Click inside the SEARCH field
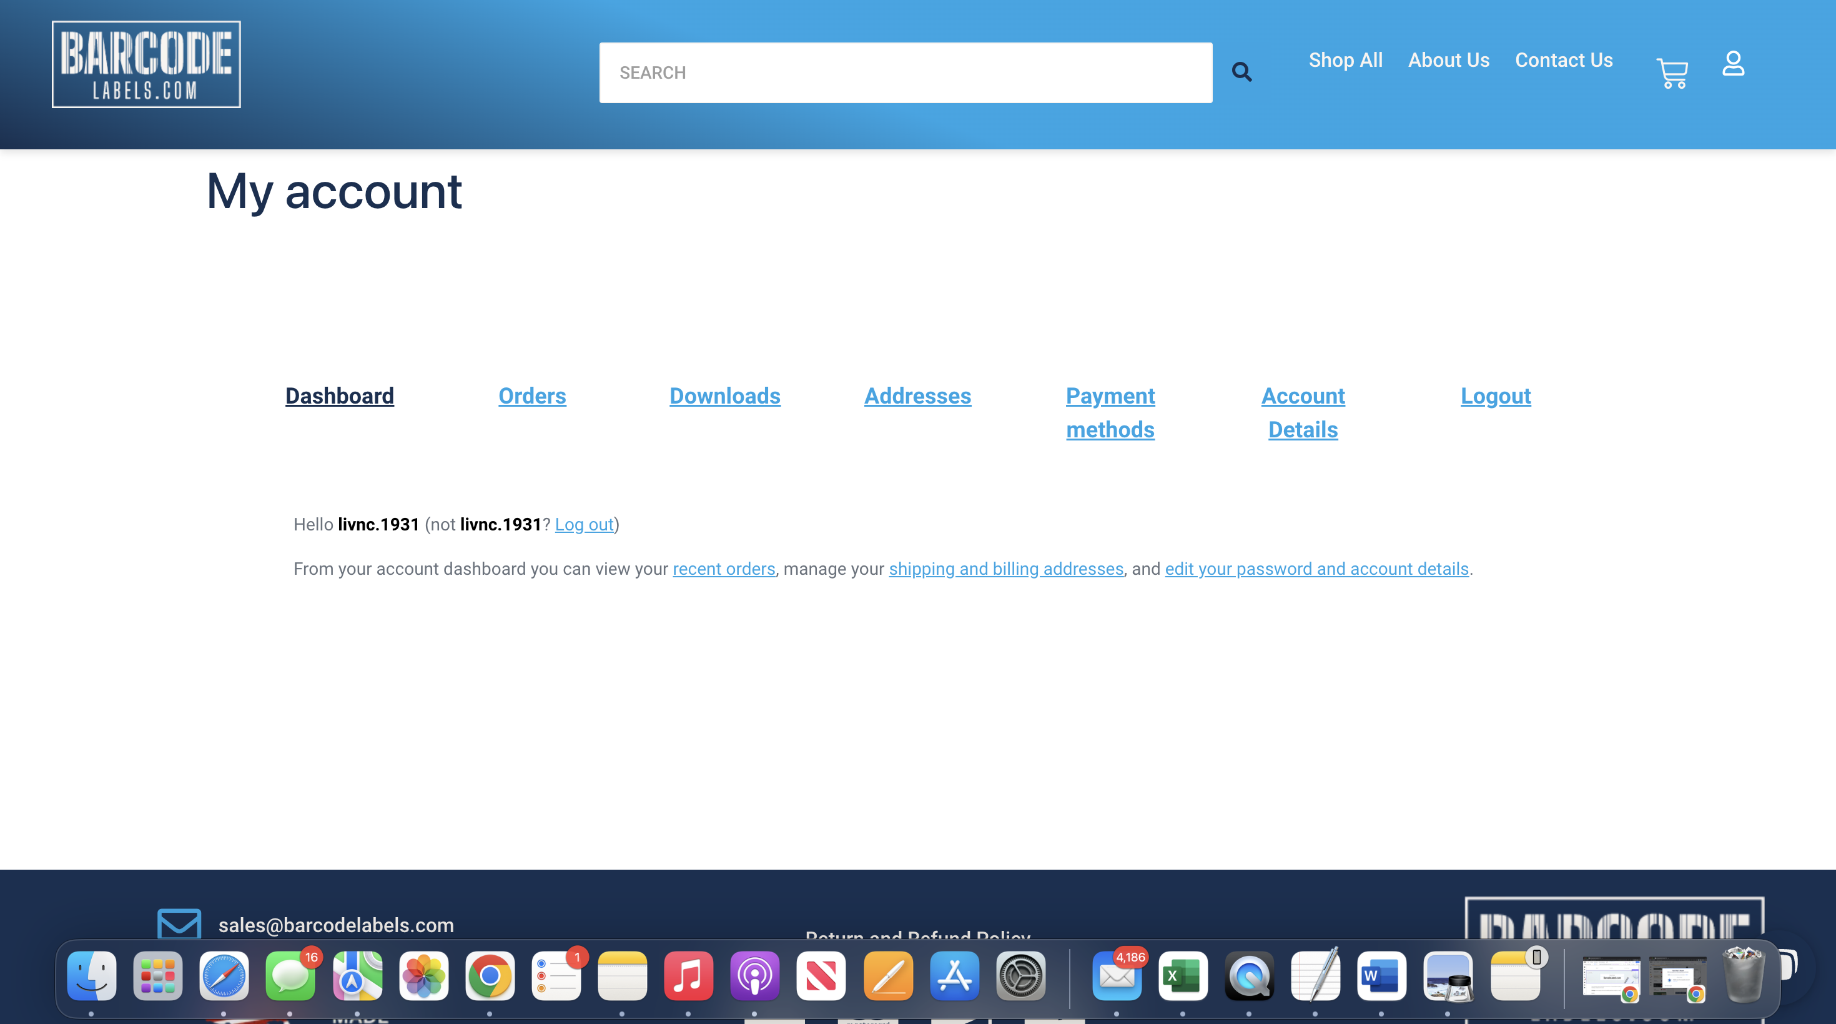Screen dimensions: 1836x1024 (x=905, y=72)
